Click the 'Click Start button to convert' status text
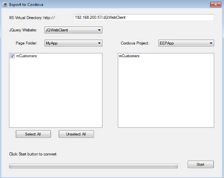224x178 pixels. pos(33,154)
